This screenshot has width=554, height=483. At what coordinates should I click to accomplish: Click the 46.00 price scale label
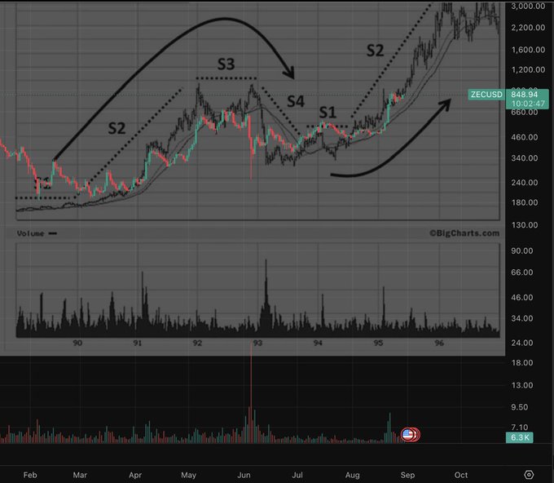click(x=522, y=297)
